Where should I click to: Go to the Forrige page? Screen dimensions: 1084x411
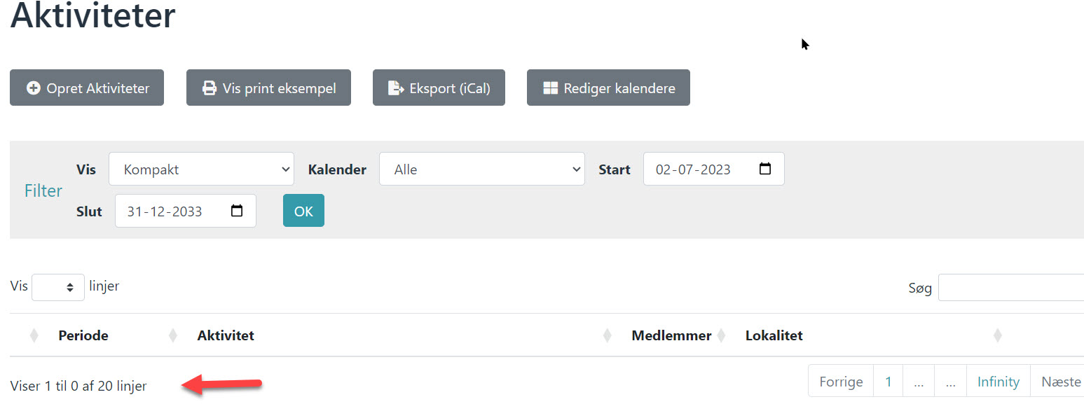pyautogui.click(x=841, y=382)
